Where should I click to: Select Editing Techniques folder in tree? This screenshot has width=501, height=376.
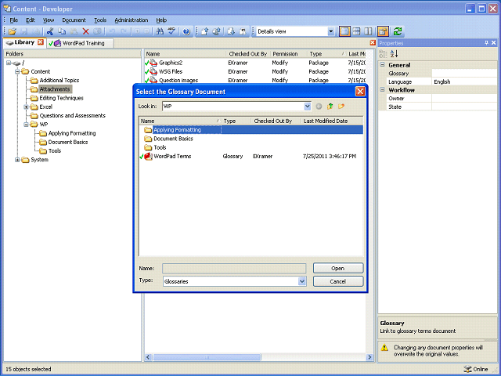click(x=61, y=98)
